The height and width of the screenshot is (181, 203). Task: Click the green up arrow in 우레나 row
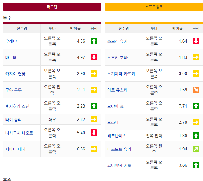[94, 41]
